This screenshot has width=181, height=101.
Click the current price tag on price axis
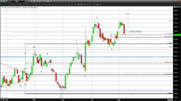[176, 35]
